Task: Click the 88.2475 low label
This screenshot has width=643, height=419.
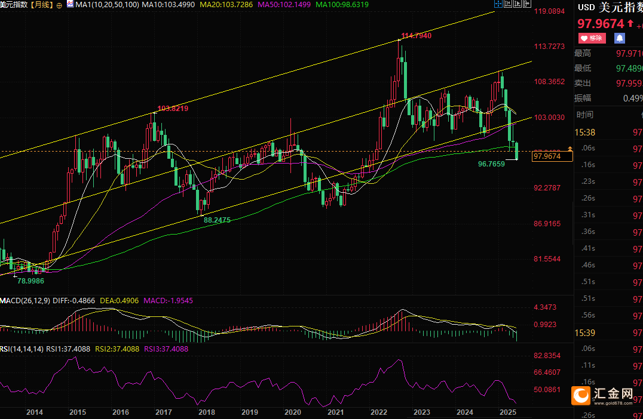Action: coord(217,220)
